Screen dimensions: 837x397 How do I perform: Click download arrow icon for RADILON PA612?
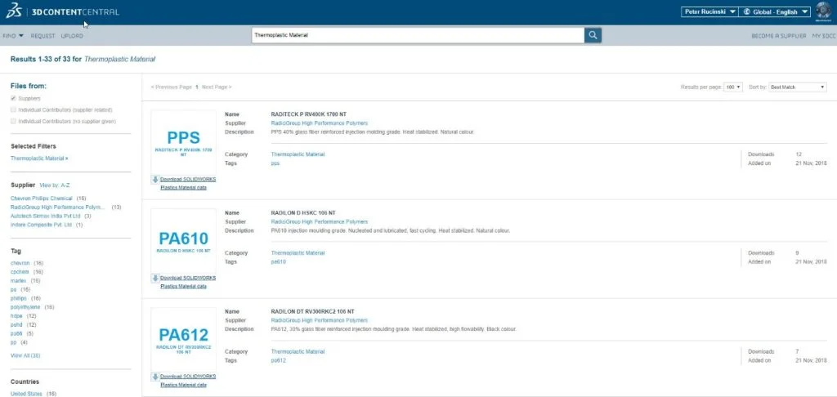pos(155,377)
